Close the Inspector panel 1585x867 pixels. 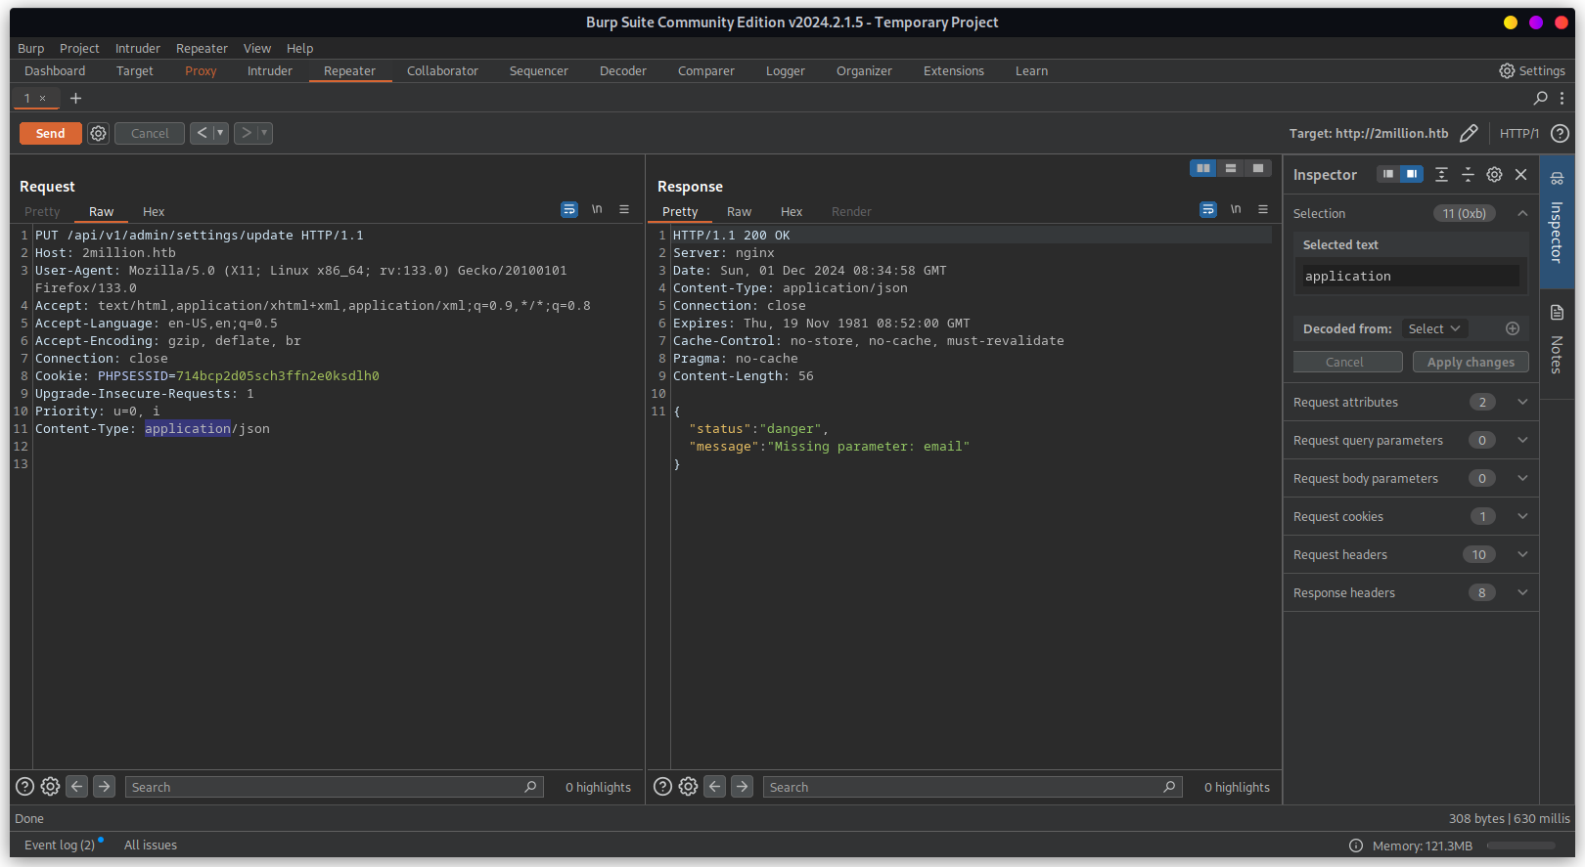tap(1520, 174)
